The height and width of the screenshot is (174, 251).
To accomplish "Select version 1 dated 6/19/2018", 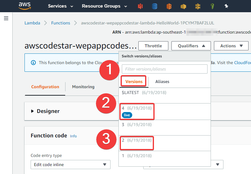I will click(x=165, y=158).
